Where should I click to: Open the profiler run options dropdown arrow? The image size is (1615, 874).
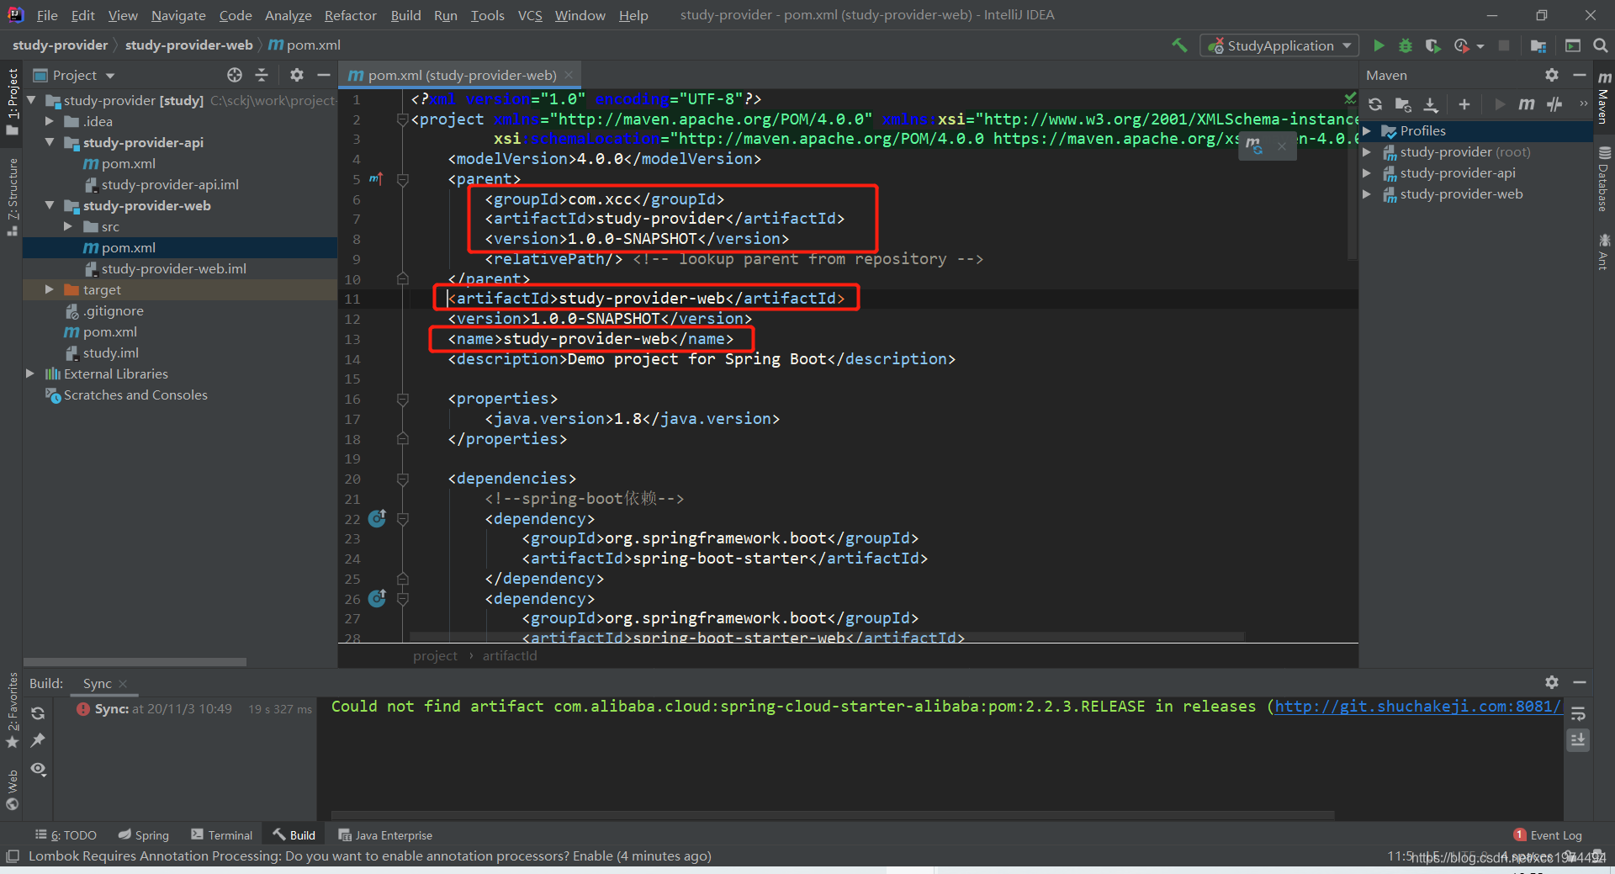tap(1480, 46)
